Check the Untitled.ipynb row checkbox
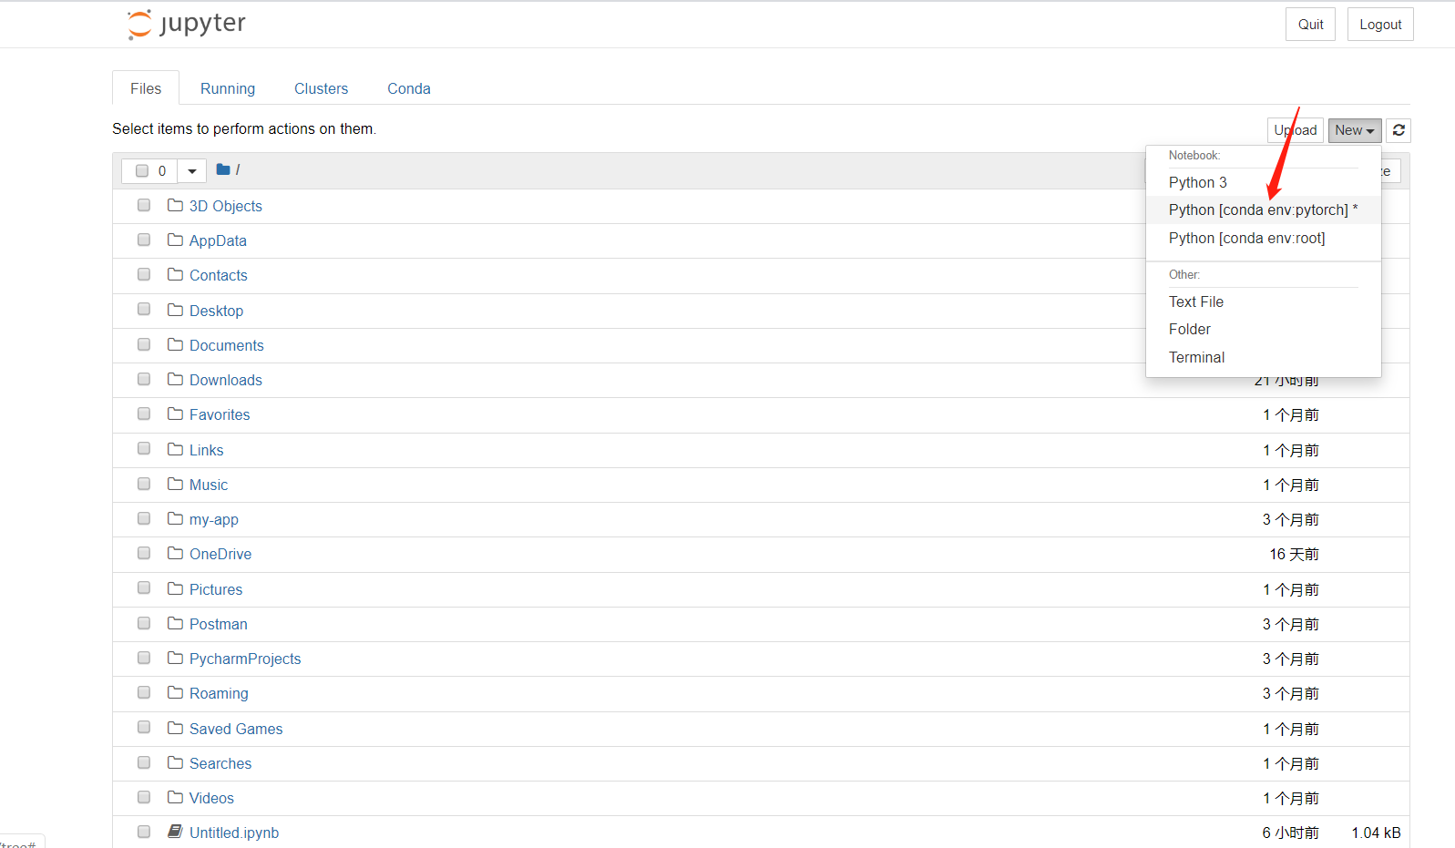1455x848 pixels. (x=144, y=832)
